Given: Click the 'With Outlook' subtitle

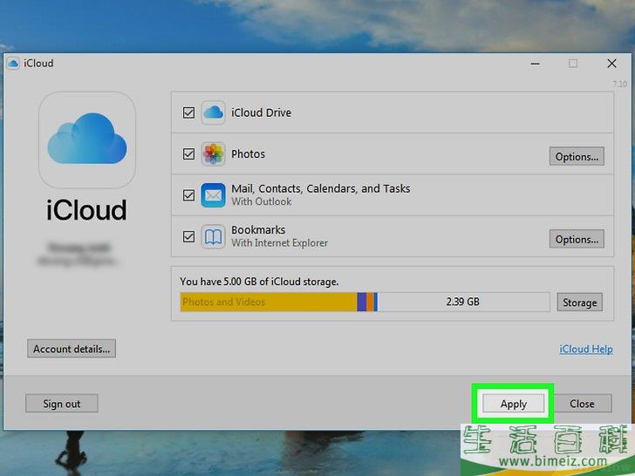Looking at the screenshot, I should [x=261, y=201].
